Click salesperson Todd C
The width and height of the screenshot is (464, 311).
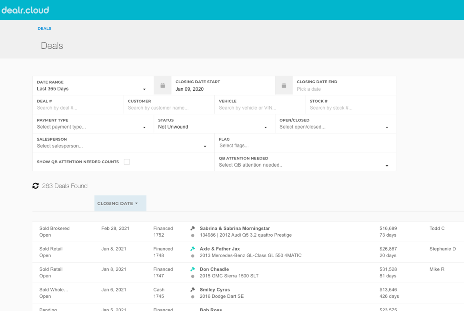pyautogui.click(x=437, y=228)
